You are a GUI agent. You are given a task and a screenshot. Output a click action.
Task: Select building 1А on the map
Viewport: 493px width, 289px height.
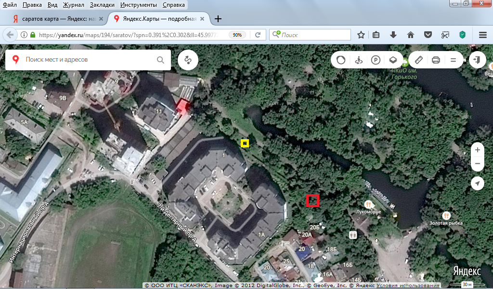click(261, 235)
